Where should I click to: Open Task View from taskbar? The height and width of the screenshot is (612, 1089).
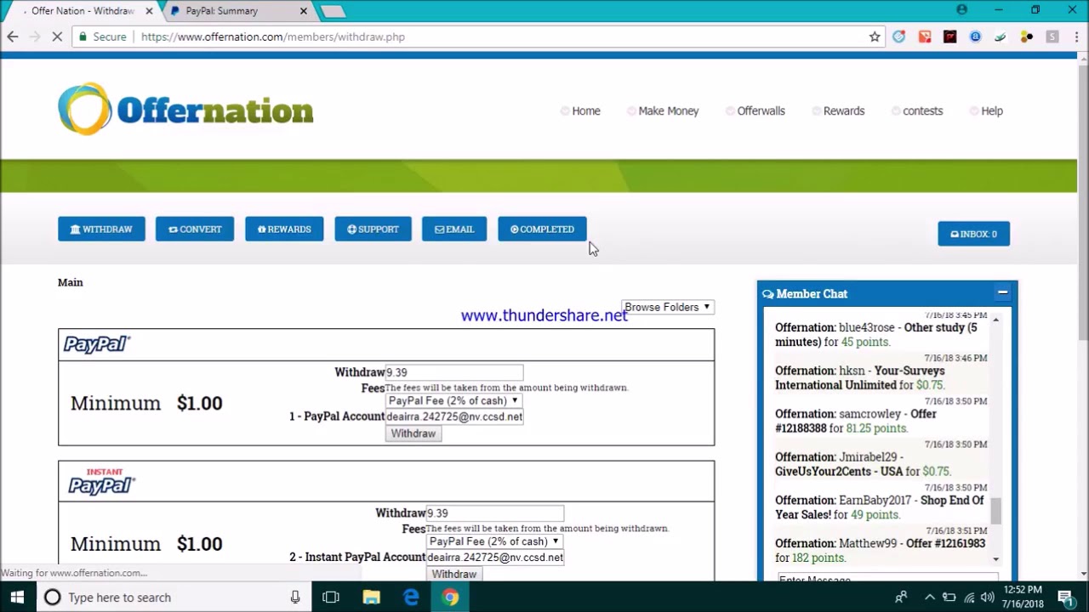331,598
